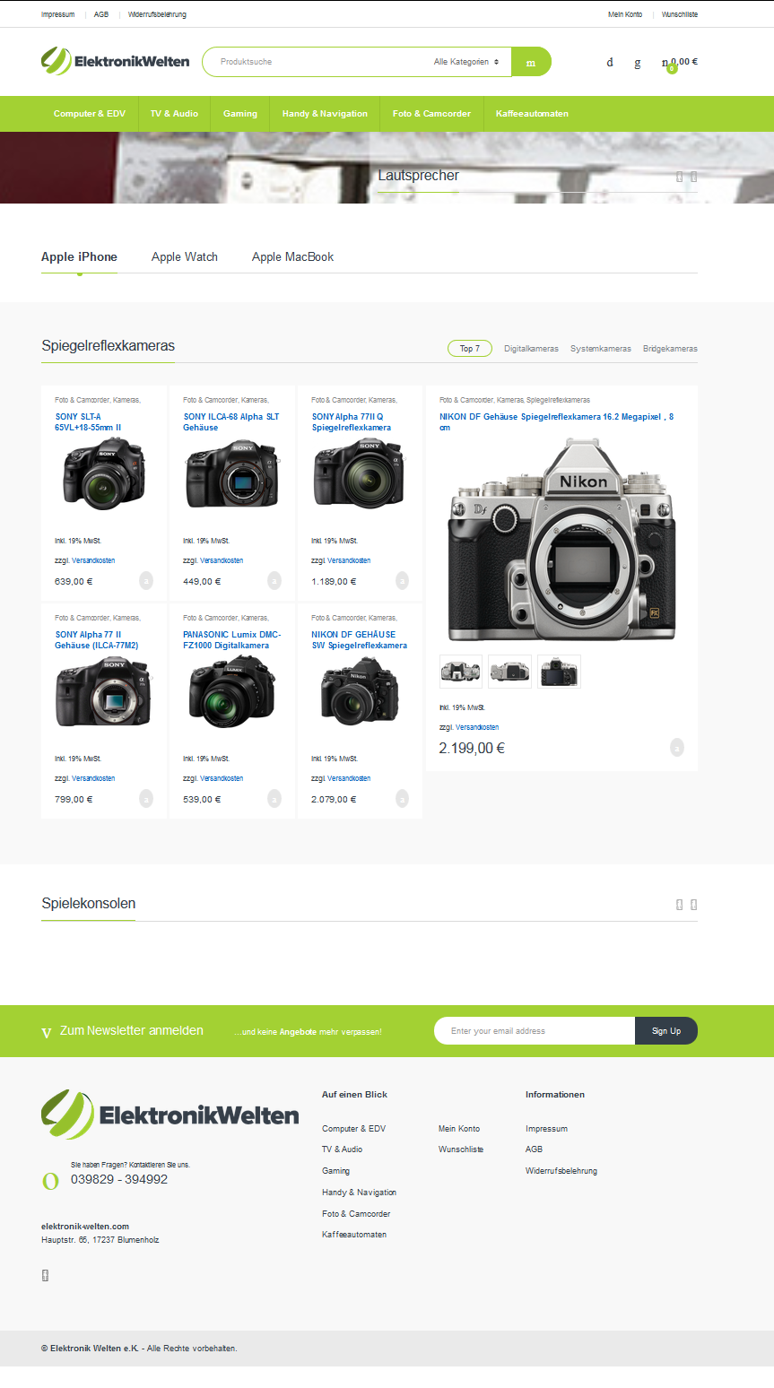Viewport: 774px width, 1388px height.
Task: Add PANASONIC Lumix DMC-FZ1000 cart icon
Action: [x=274, y=798]
